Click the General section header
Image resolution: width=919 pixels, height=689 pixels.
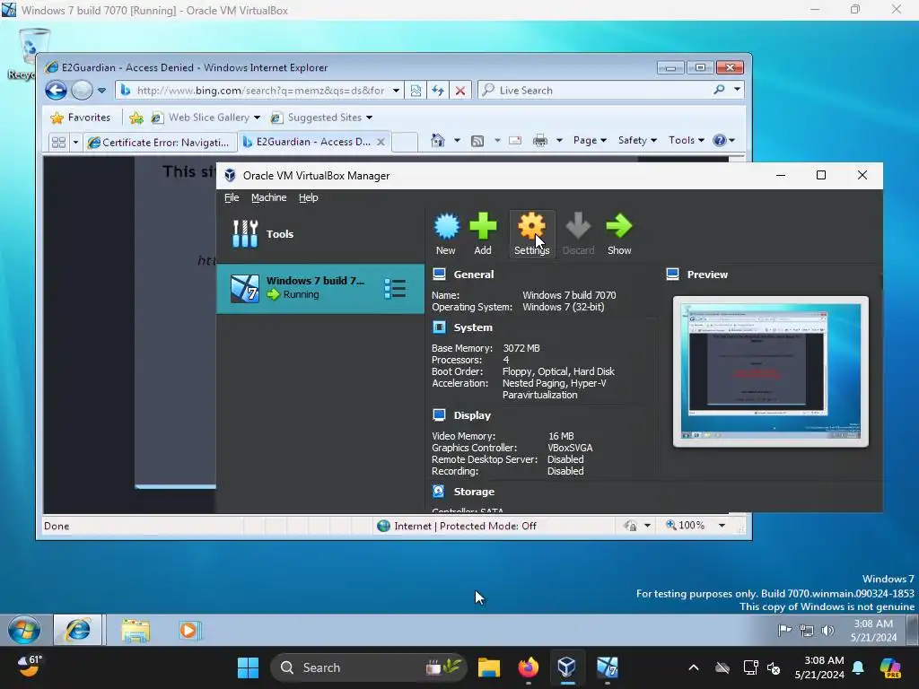pyautogui.click(x=474, y=275)
